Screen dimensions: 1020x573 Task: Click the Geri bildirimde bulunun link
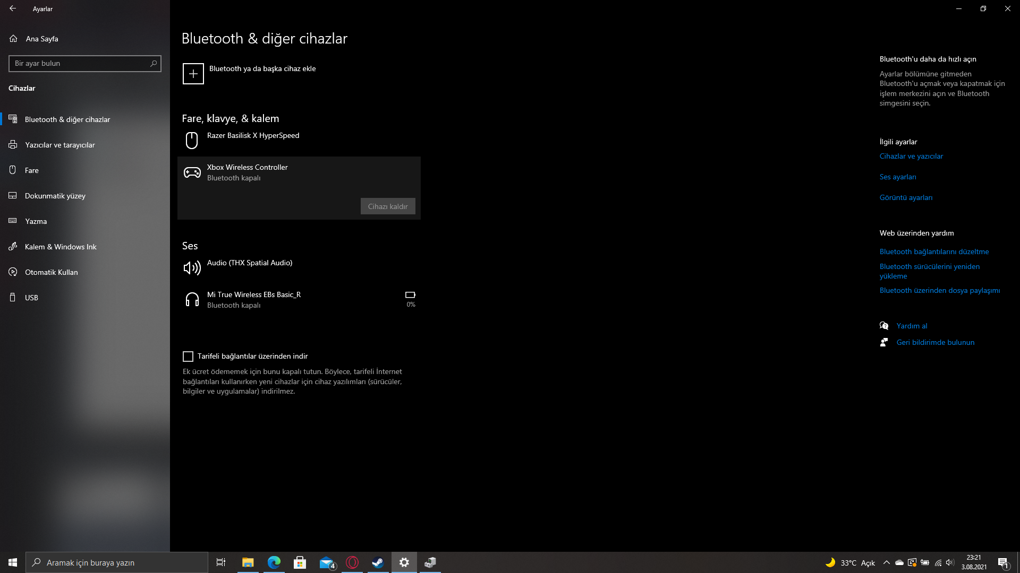936,342
